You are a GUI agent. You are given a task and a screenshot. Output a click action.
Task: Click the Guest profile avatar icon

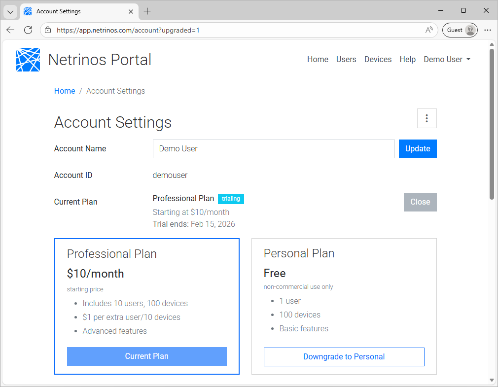(x=469, y=30)
